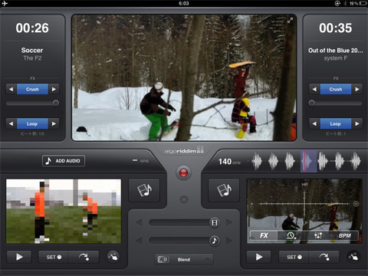Play the right deck video
The height and width of the screenshot is (276, 368).
coord(259,257)
